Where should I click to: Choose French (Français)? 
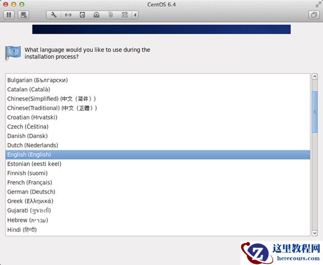tap(158, 182)
